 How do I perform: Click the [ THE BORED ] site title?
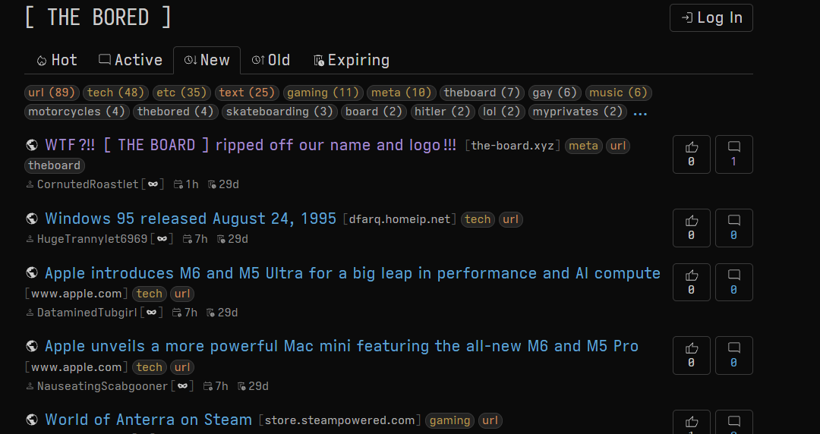[98, 17]
